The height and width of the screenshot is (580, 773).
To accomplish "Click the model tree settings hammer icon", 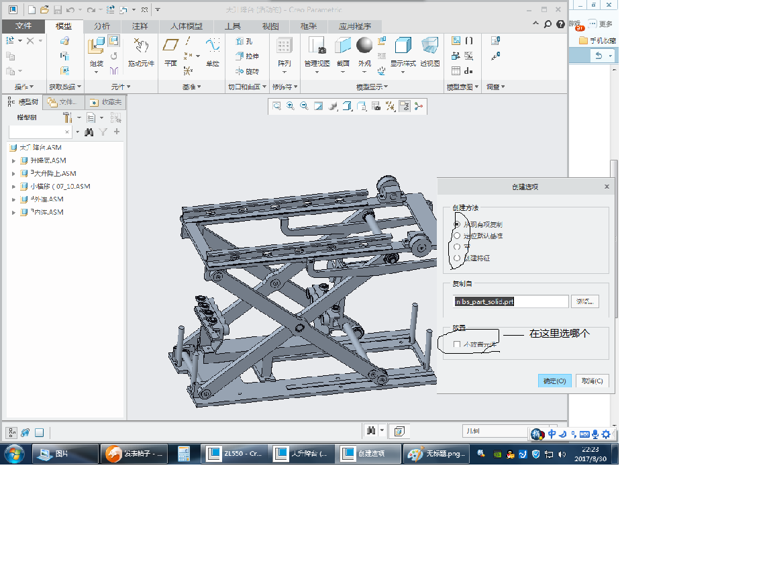I will coord(68,117).
